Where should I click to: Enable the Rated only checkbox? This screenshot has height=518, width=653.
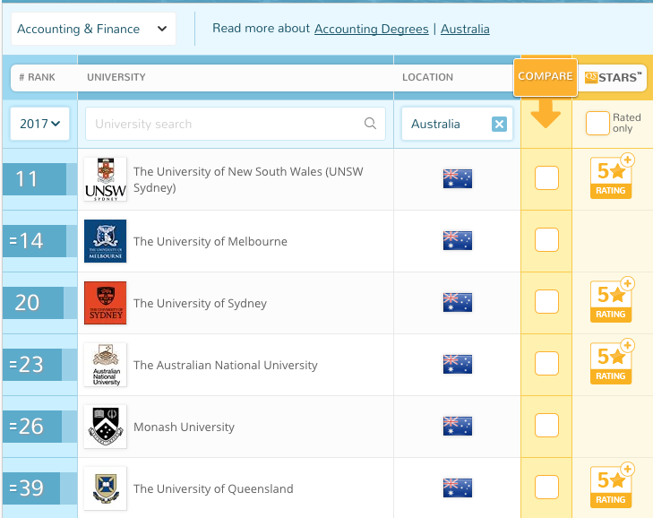point(597,124)
